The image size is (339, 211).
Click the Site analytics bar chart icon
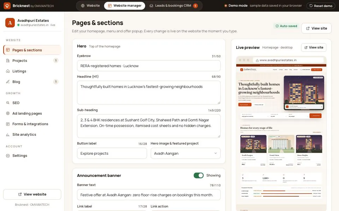(8, 135)
